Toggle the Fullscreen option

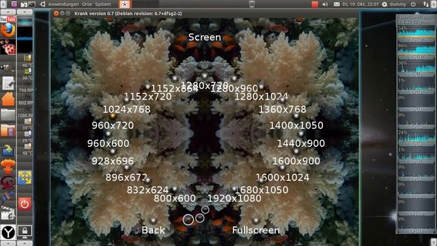[256, 230]
